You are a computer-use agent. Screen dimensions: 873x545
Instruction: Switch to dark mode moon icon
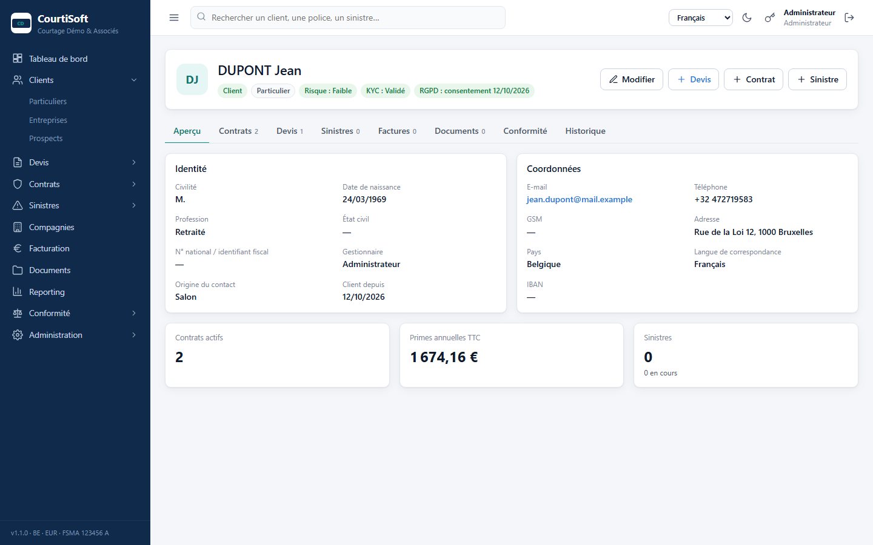(747, 18)
